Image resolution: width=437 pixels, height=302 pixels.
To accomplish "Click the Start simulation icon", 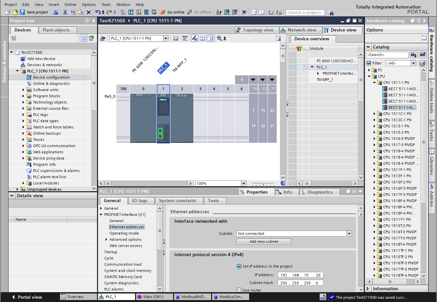I will click(146, 12).
